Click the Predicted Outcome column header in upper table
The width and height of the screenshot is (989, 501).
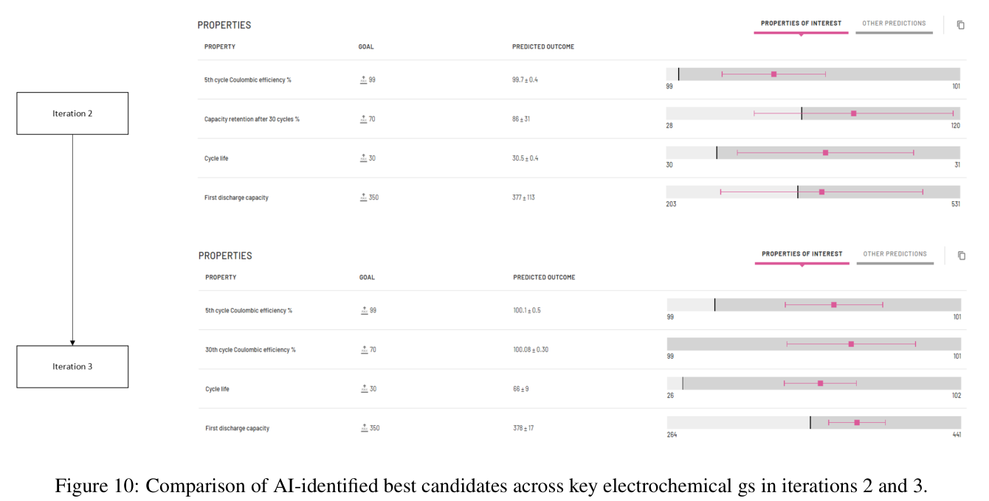(543, 46)
